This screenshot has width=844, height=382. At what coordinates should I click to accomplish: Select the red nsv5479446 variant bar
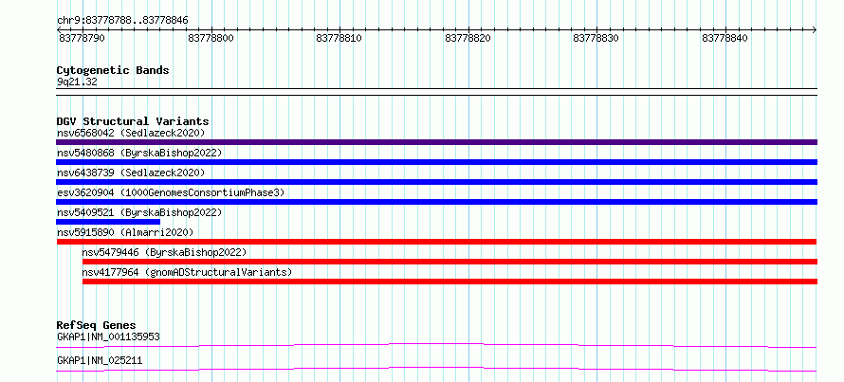click(450, 262)
